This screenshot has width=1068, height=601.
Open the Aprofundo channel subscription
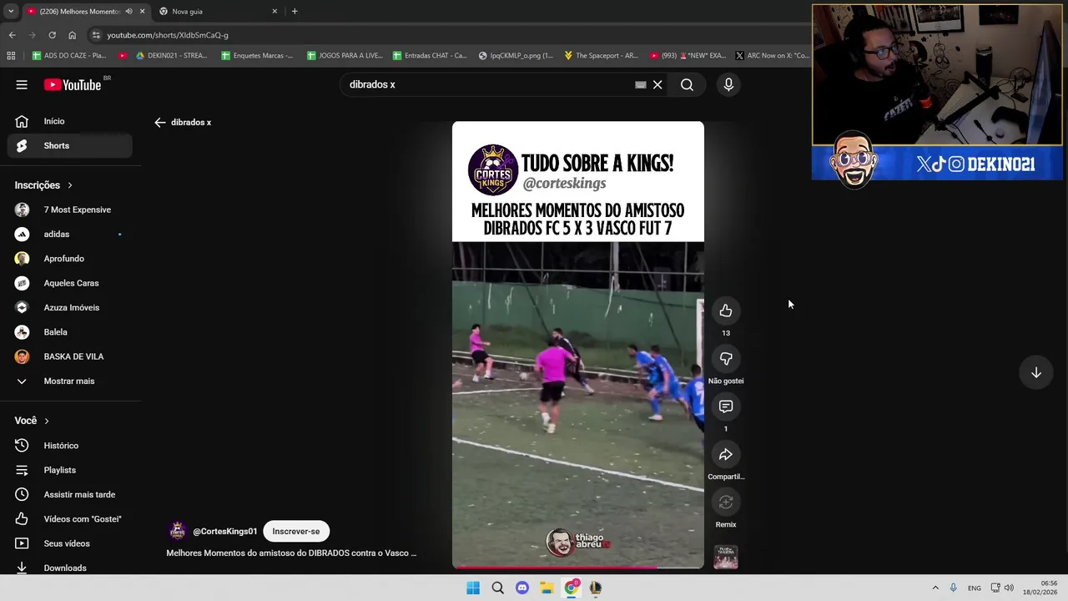[70, 259]
